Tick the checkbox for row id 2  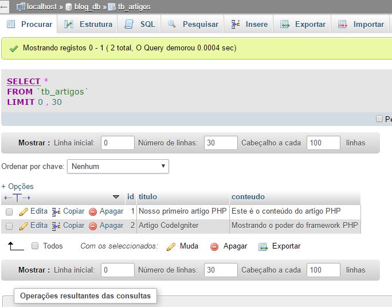tap(9, 226)
